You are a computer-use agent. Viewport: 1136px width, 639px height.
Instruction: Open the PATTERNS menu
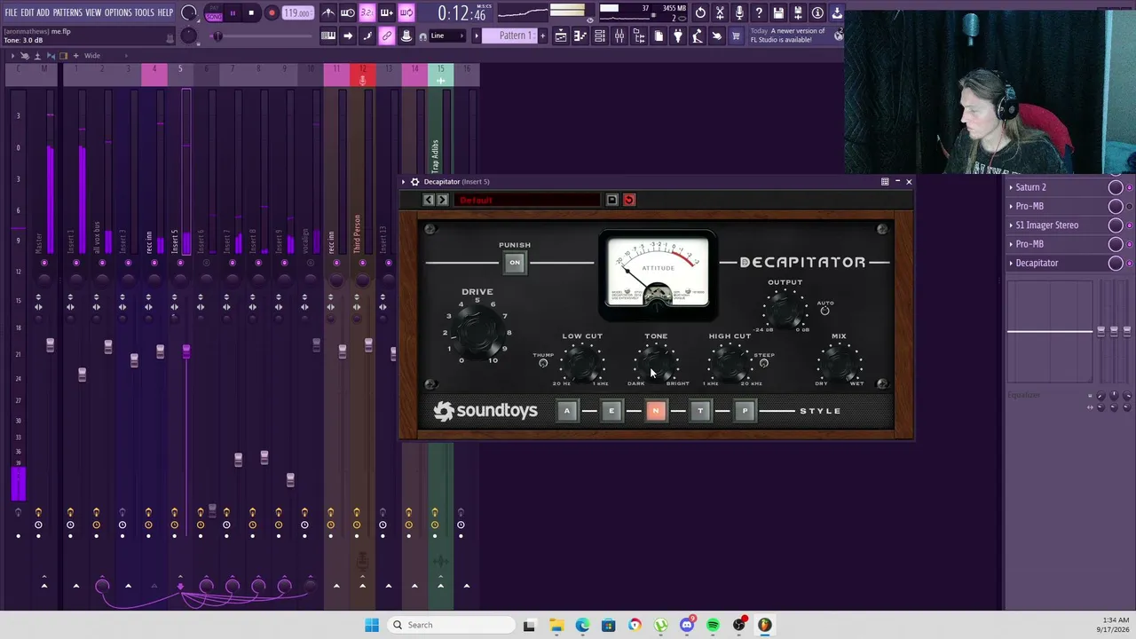pyautogui.click(x=67, y=12)
